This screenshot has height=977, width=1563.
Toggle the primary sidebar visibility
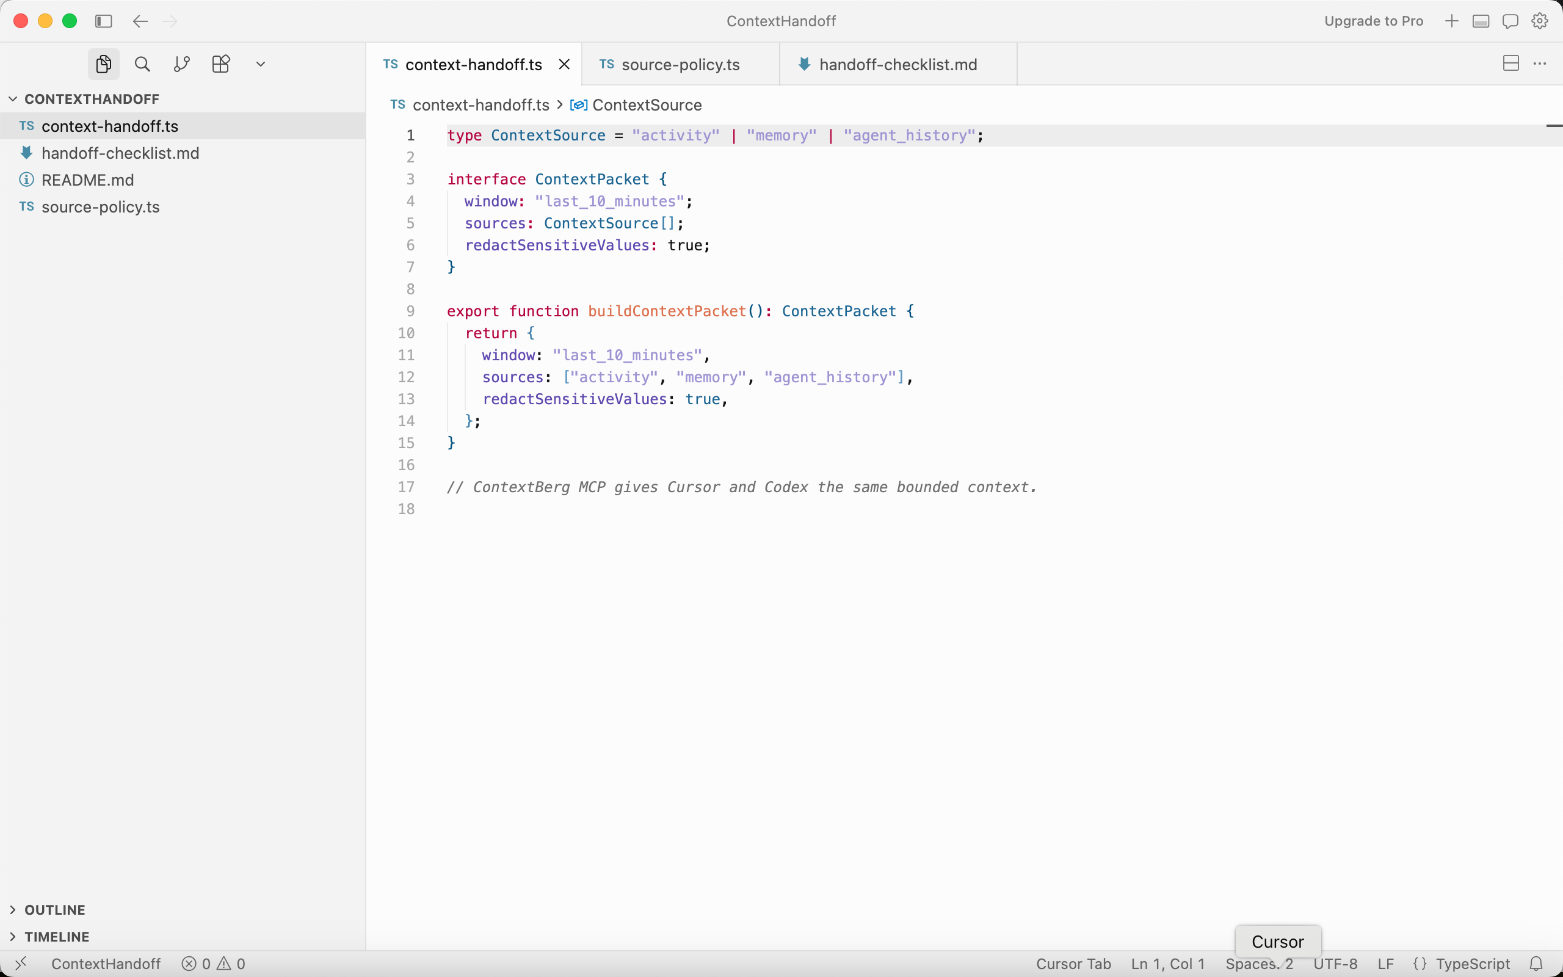click(103, 21)
